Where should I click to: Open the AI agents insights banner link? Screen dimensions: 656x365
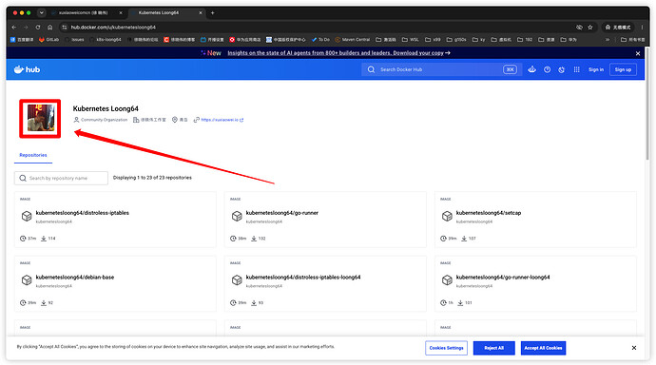click(338, 53)
